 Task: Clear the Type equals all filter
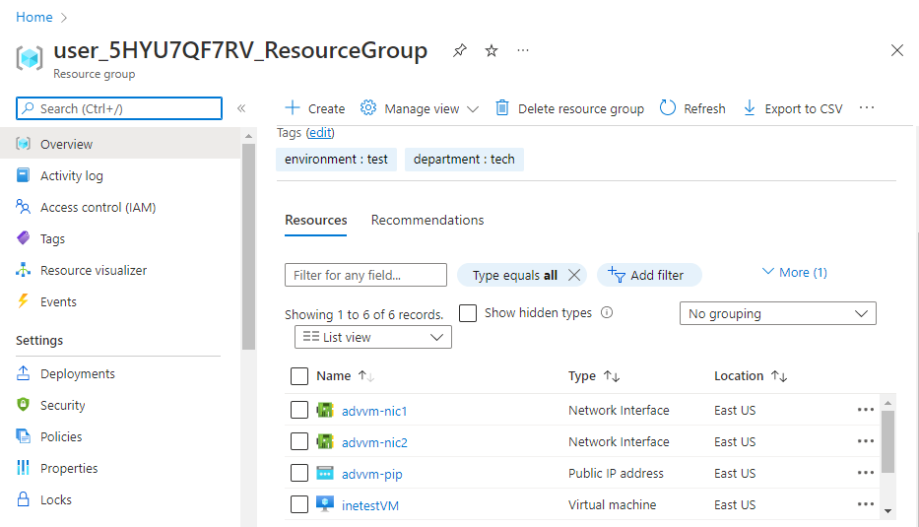click(x=575, y=275)
